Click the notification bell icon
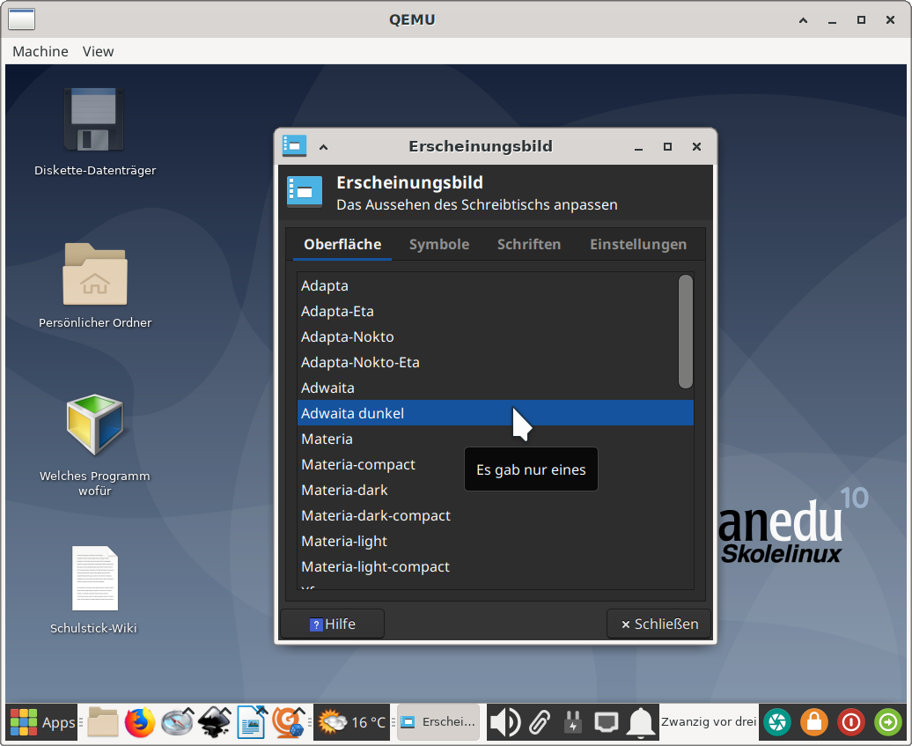The width and height of the screenshot is (912, 746). pyautogui.click(x=641, y=722)
